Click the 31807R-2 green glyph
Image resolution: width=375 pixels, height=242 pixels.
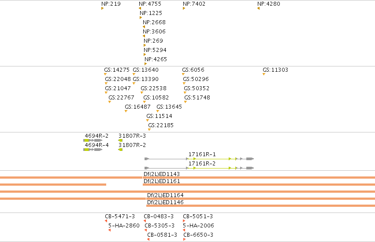point(120,150)
